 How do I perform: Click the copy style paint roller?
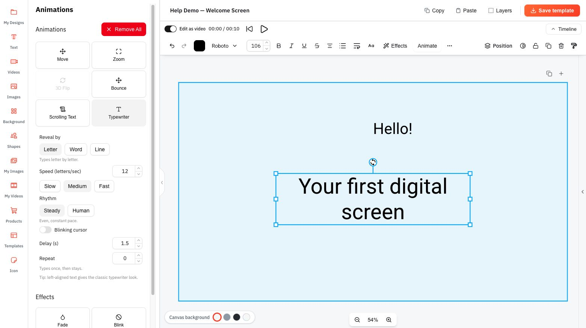pyautogui.click(x=574, y=46)
